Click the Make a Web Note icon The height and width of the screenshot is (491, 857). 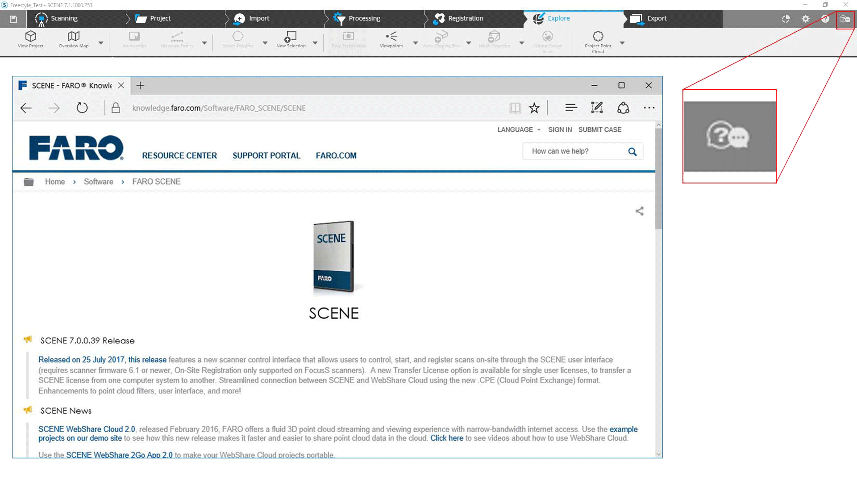coord(597,108)
